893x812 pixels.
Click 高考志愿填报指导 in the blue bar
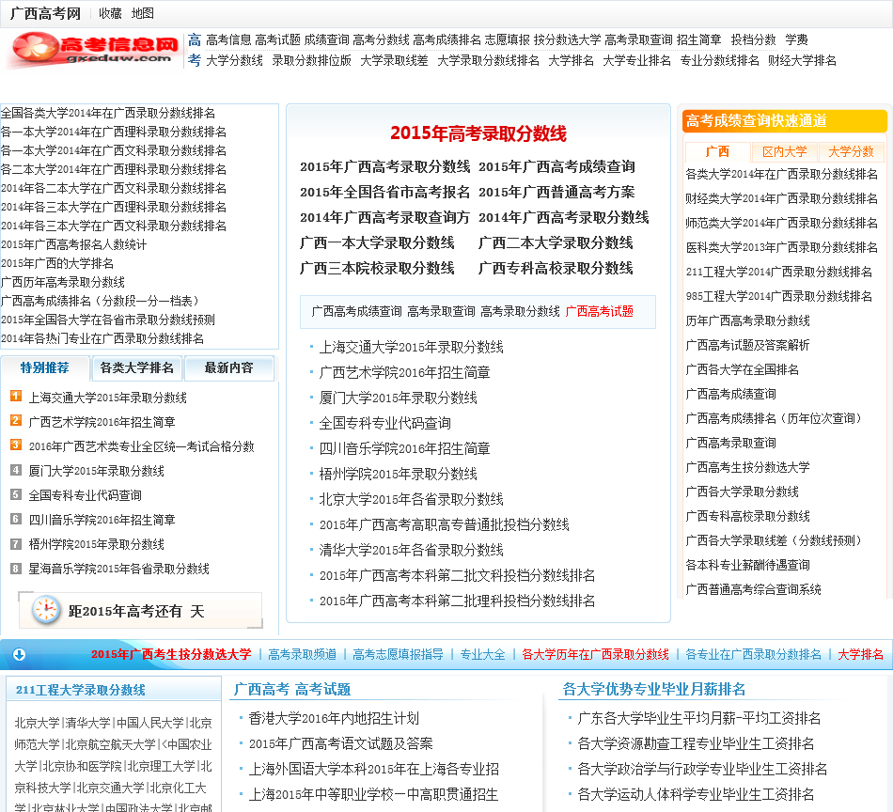click(398, 654)
